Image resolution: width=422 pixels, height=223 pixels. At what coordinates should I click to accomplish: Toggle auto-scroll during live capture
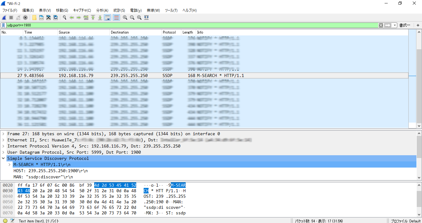click(x=108, y=18)
